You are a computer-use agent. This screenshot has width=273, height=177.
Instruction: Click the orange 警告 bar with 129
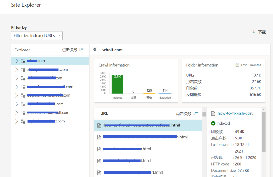(149, 93)
